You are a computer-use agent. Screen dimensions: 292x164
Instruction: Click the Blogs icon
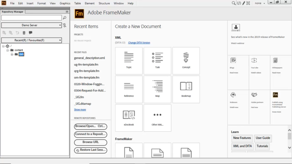coord(233,60)
